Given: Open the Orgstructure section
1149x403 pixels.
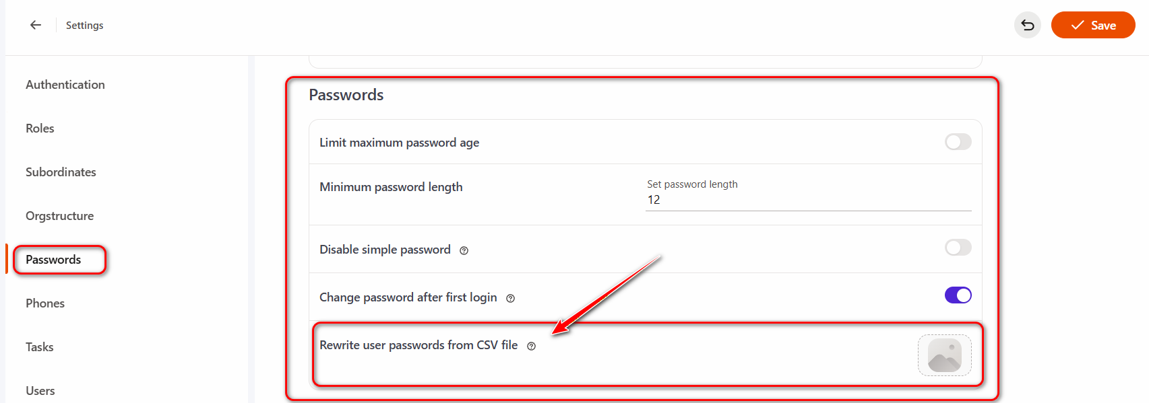Looking at the screenshot, I should tap(59, 216).
